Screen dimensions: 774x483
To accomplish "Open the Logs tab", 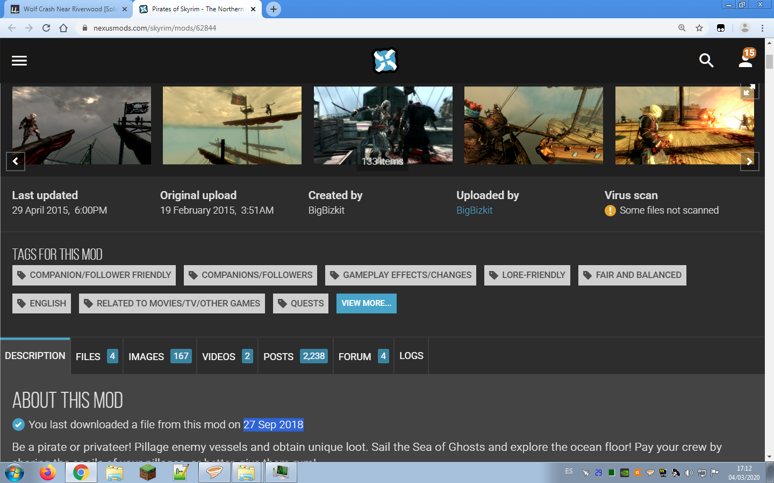I will [411, 356].
